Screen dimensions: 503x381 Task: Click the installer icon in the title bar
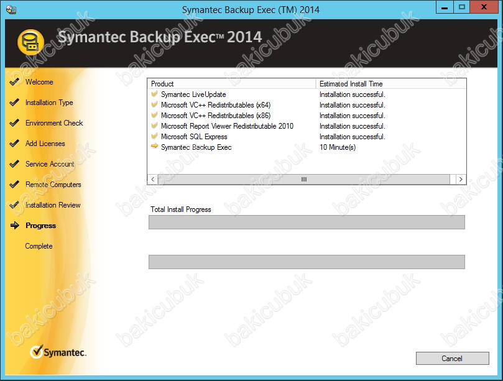[11, 9]
